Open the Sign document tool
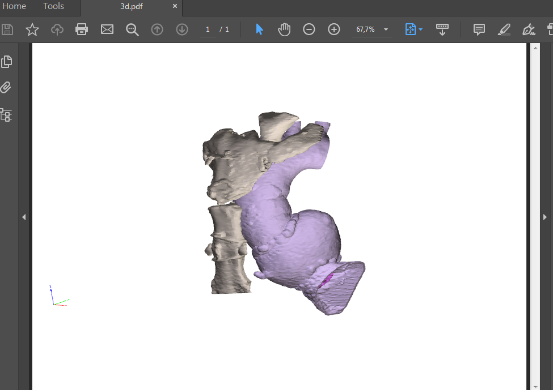553x390 pixels. [x=529, y=29]
